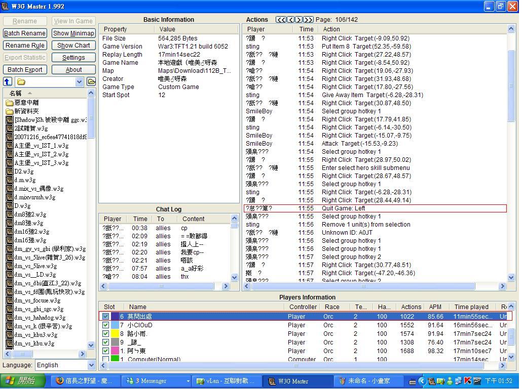Uncheck the slot 7 小ClOuD player checkbox
This screenshot has width=522, height=389.
click(105, 325)
